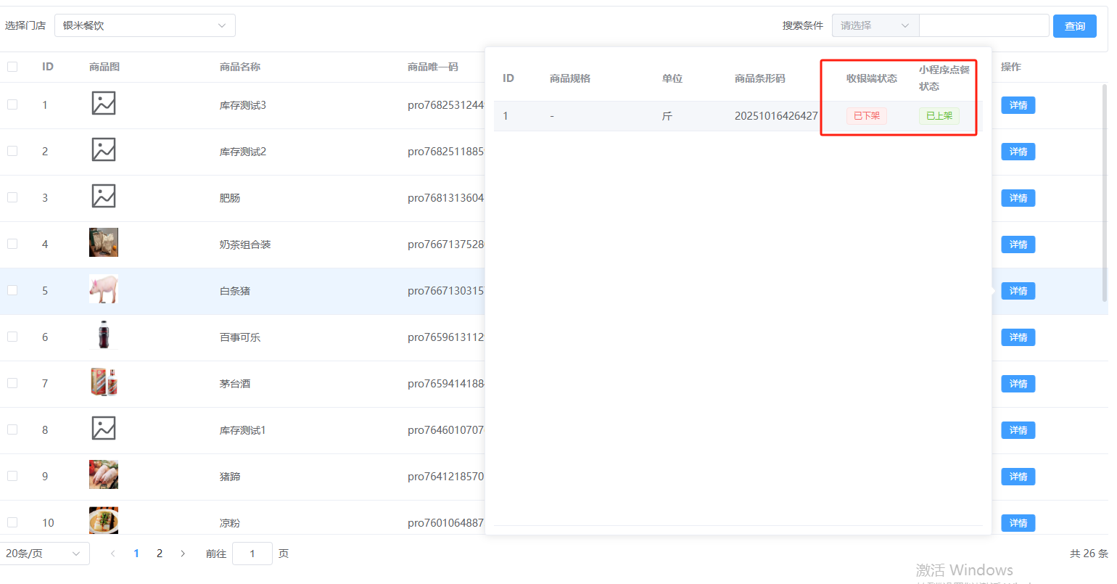This screenshot has height=584, width=1117.
Task: Open the 20条/页 page size dropdown
Action: tap(44, 554)
